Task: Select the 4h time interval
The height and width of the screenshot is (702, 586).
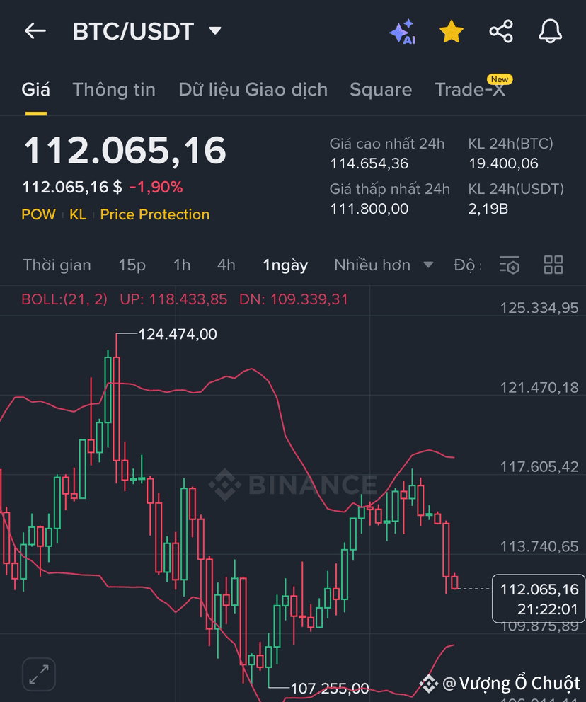Action: point(226,265)
